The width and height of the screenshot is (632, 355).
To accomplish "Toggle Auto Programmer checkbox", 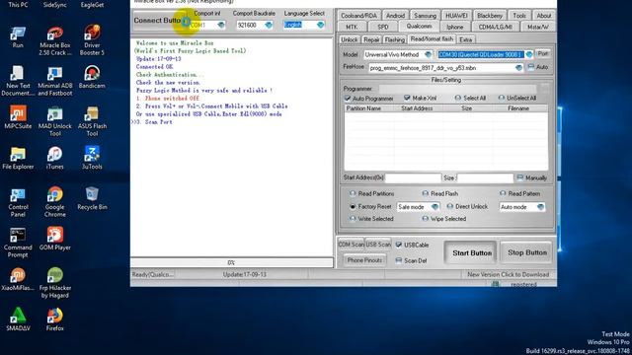I will (347, 99).
